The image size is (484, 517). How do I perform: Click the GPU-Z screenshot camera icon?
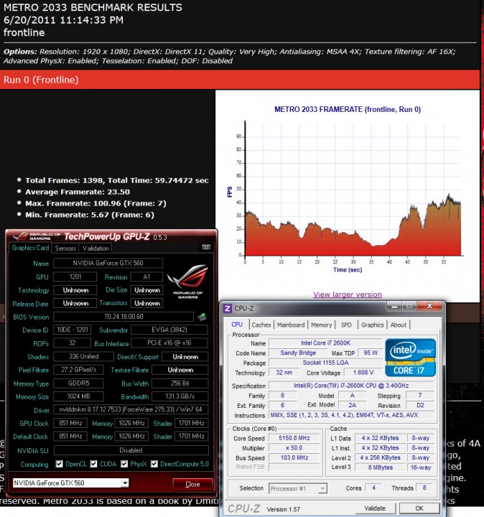pos(206,247)
